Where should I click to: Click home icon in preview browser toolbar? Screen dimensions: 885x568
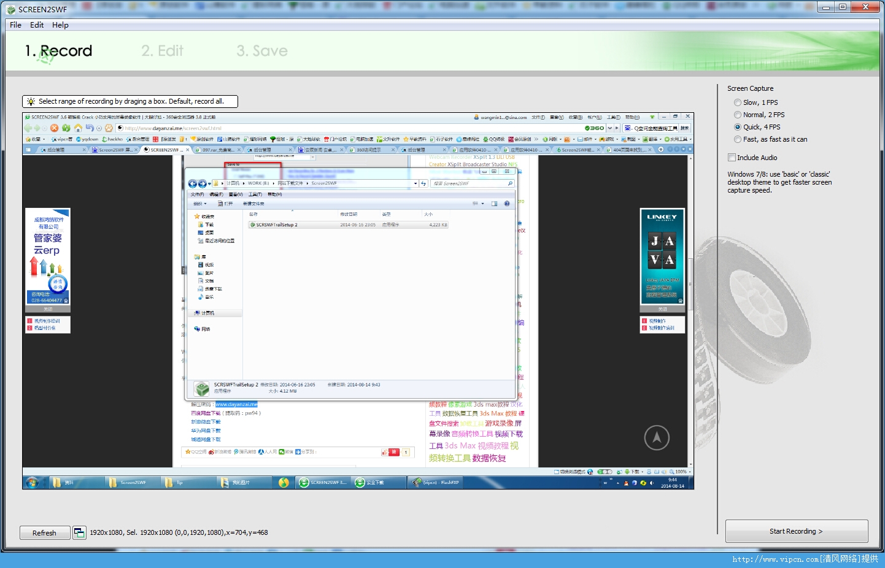(78, 128)
